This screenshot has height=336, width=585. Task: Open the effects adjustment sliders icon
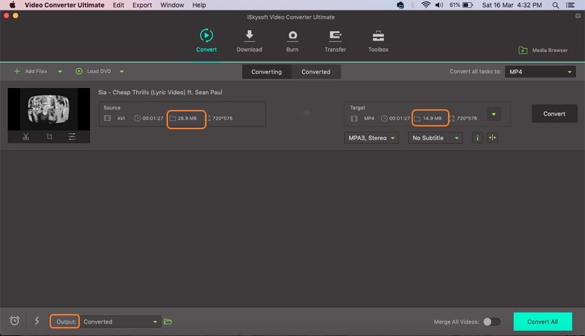72,137
